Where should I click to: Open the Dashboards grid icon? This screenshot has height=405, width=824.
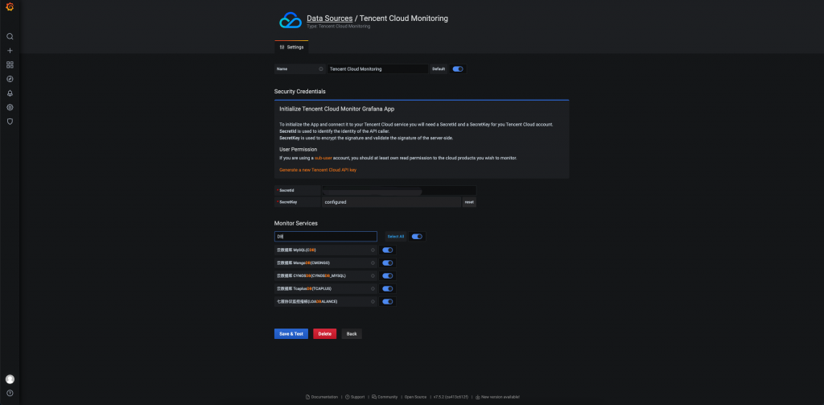(x=10, y=64)
